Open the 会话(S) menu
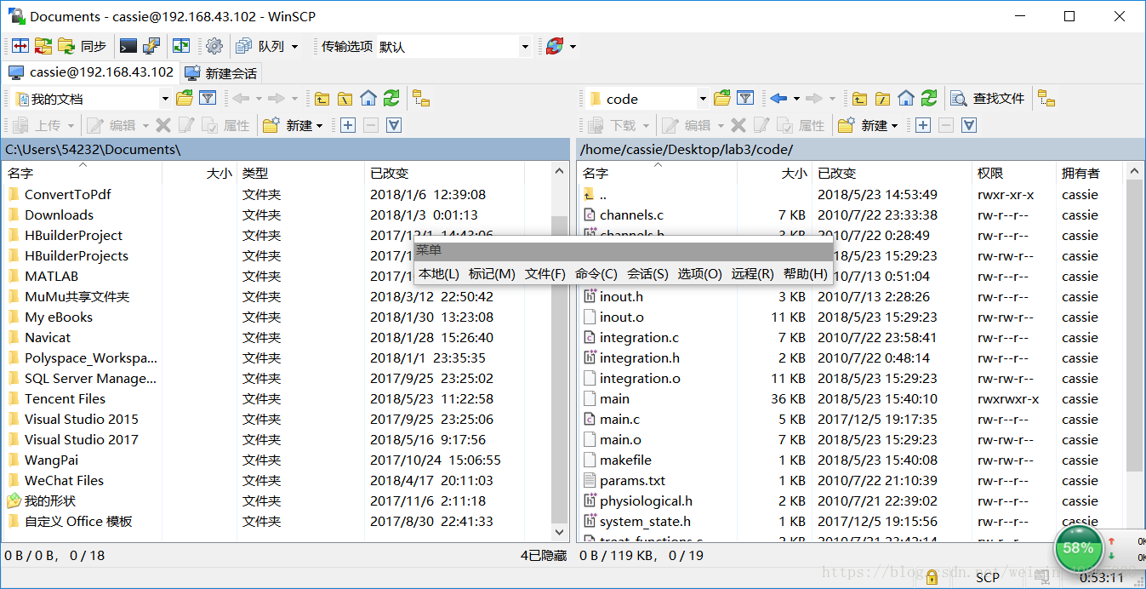This screenshot has width=1146, height=589. 647,273
